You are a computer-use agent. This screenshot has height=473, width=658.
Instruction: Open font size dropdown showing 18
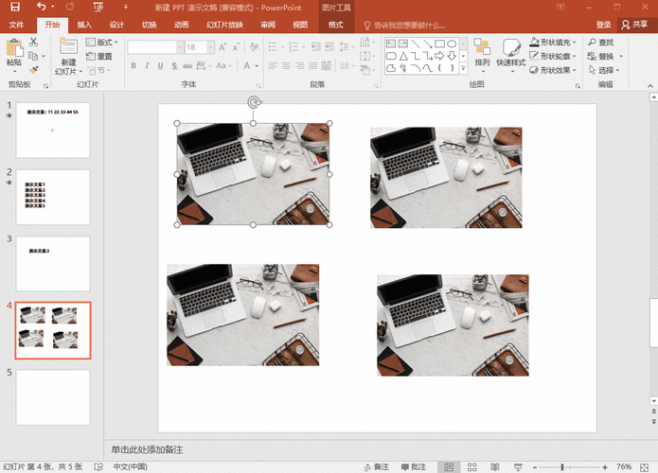[211, 47]
